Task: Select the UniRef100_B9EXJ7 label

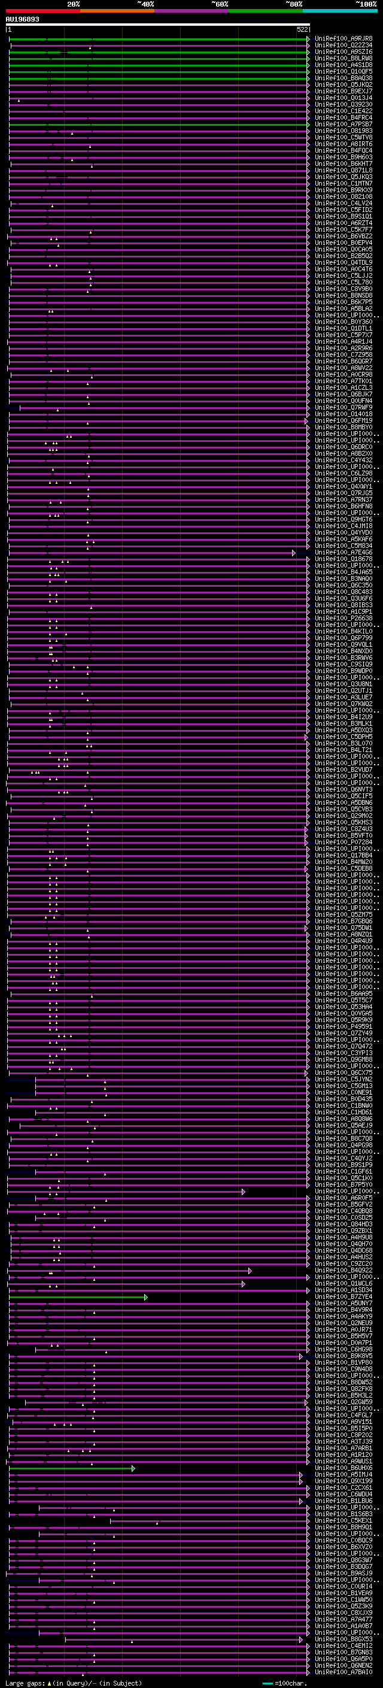Action: 343,91
